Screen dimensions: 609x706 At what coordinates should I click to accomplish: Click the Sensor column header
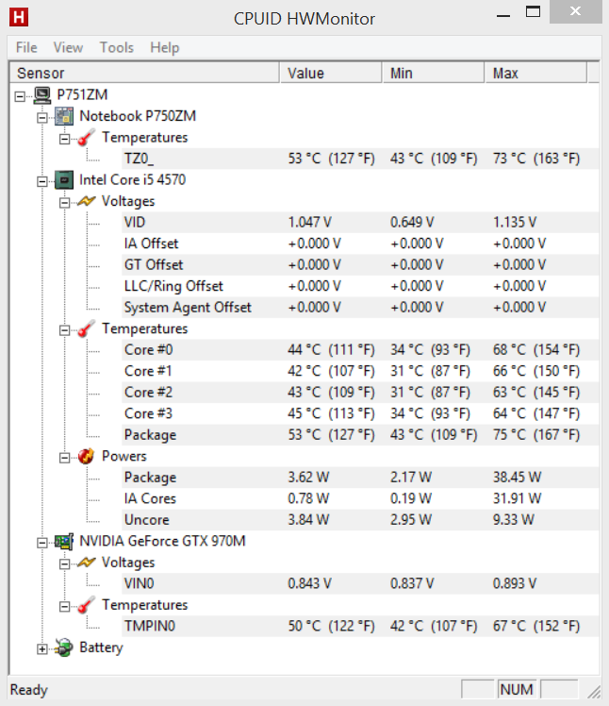144,73
